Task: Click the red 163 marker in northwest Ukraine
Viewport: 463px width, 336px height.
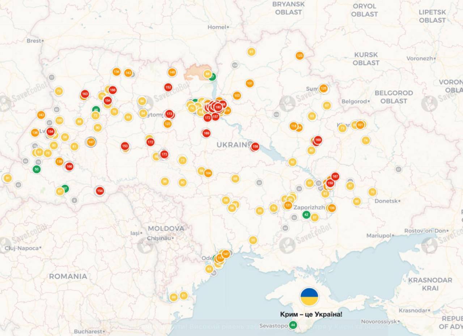Action: pos(85,94)
